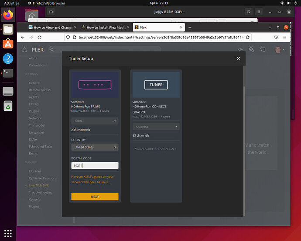Image resolution: width=301 pixels, height=241 pixels.
Task: Open DLNA settings in sidebar
Action: point(33,140)
